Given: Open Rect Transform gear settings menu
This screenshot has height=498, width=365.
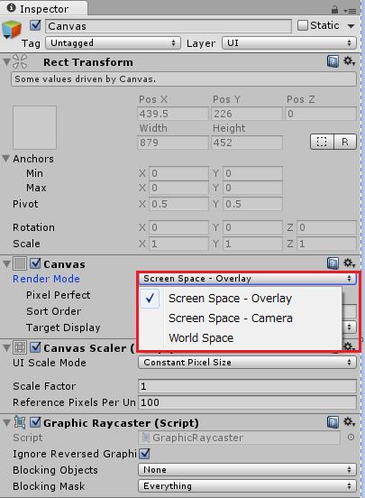Looking at the screenshot, I should (x=349, y=61).
